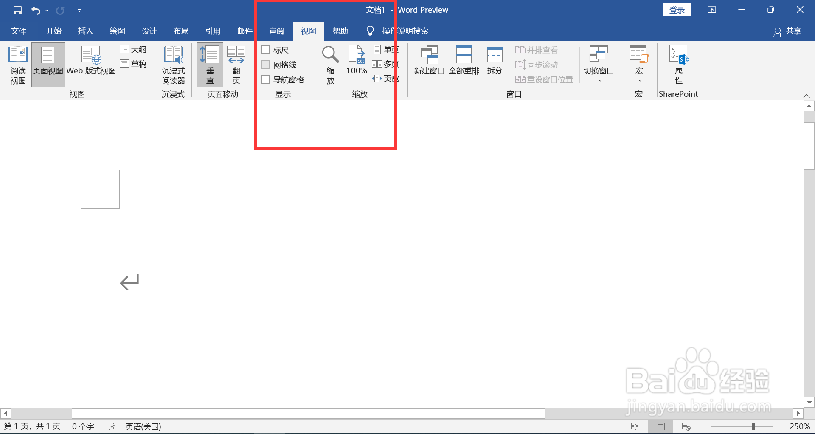The image size is (815, 434).
Task: Set zoom to 100%
Action: 357,62
